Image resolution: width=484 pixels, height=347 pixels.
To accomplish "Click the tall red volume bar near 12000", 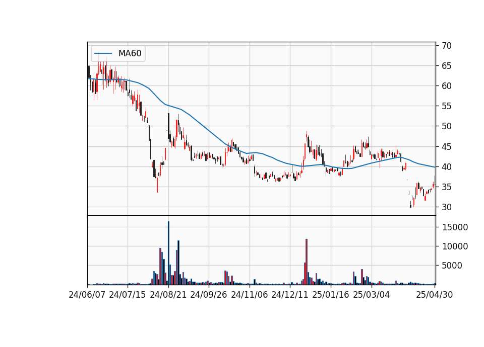I will (307, 262).
